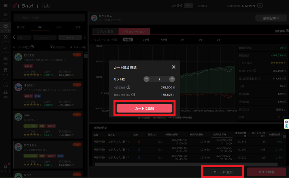Open Messages bell notification icon
Viewport: 289px width, 178px height.
pos(5,168)
